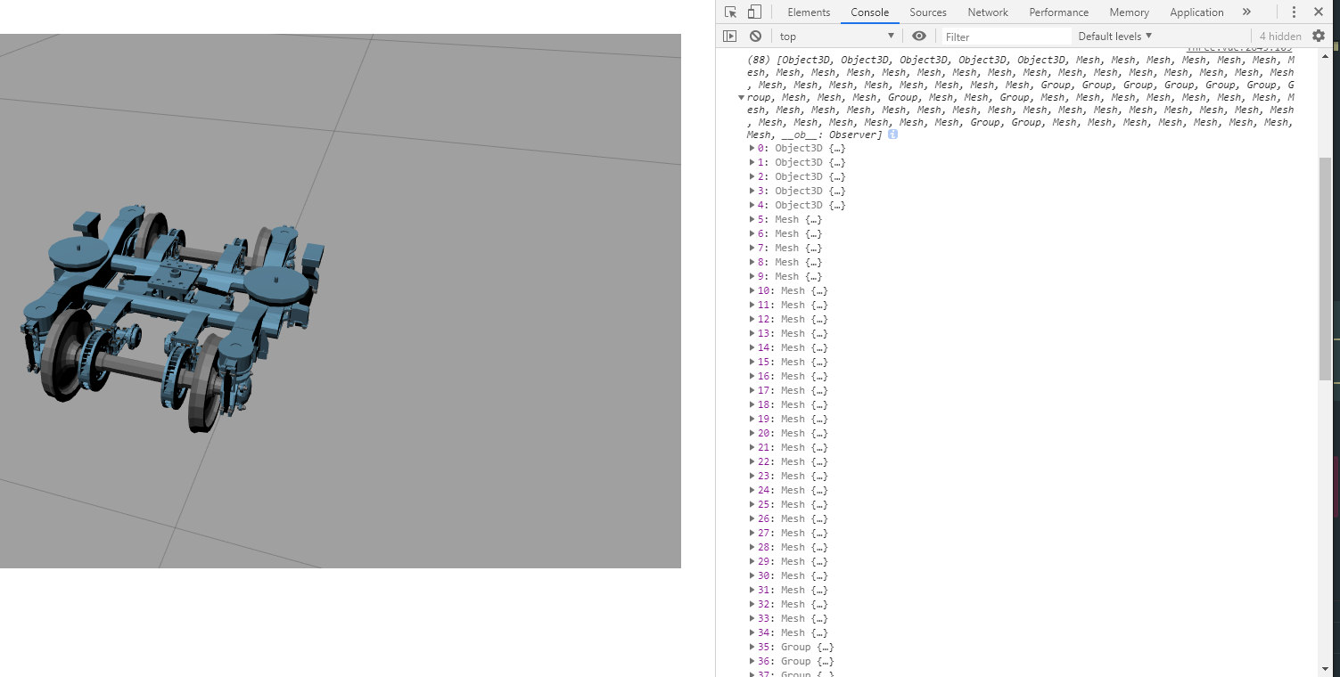
Task: Expand the 0: Object3D entry
Action: point(752,148)
